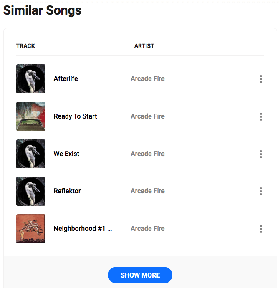This screenshot has height=288, width=280.
Task: Click the Reflektor album artwork
Action: click(x=31, y=191)
